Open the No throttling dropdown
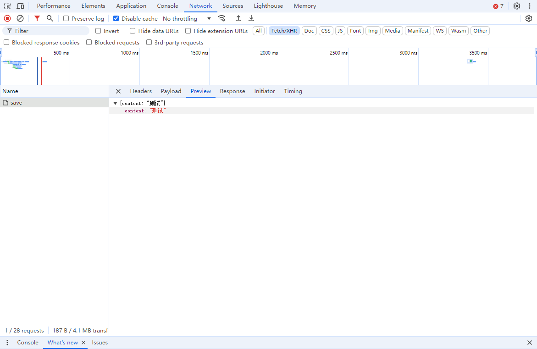Image resolution: width=537 pixels, height=349 pixels. 187,19
